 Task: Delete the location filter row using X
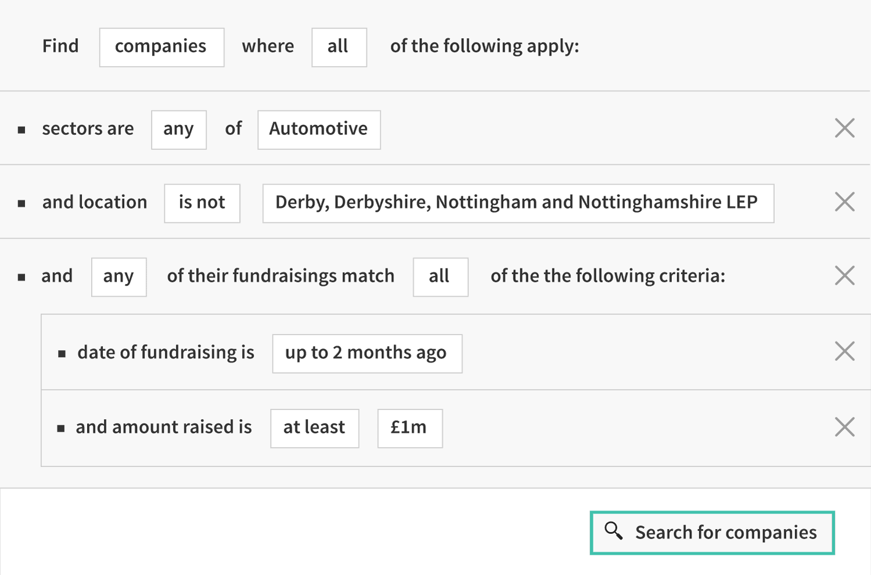pos(844,202)
